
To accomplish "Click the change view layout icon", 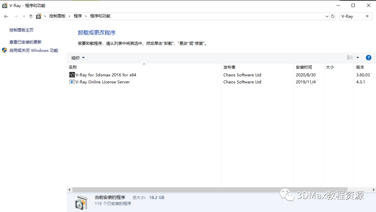I will pyautogui.click(x=350, y=57).
